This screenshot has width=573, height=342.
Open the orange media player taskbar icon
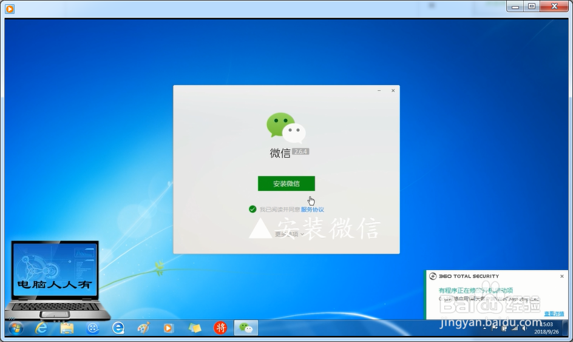click(168, 328)
